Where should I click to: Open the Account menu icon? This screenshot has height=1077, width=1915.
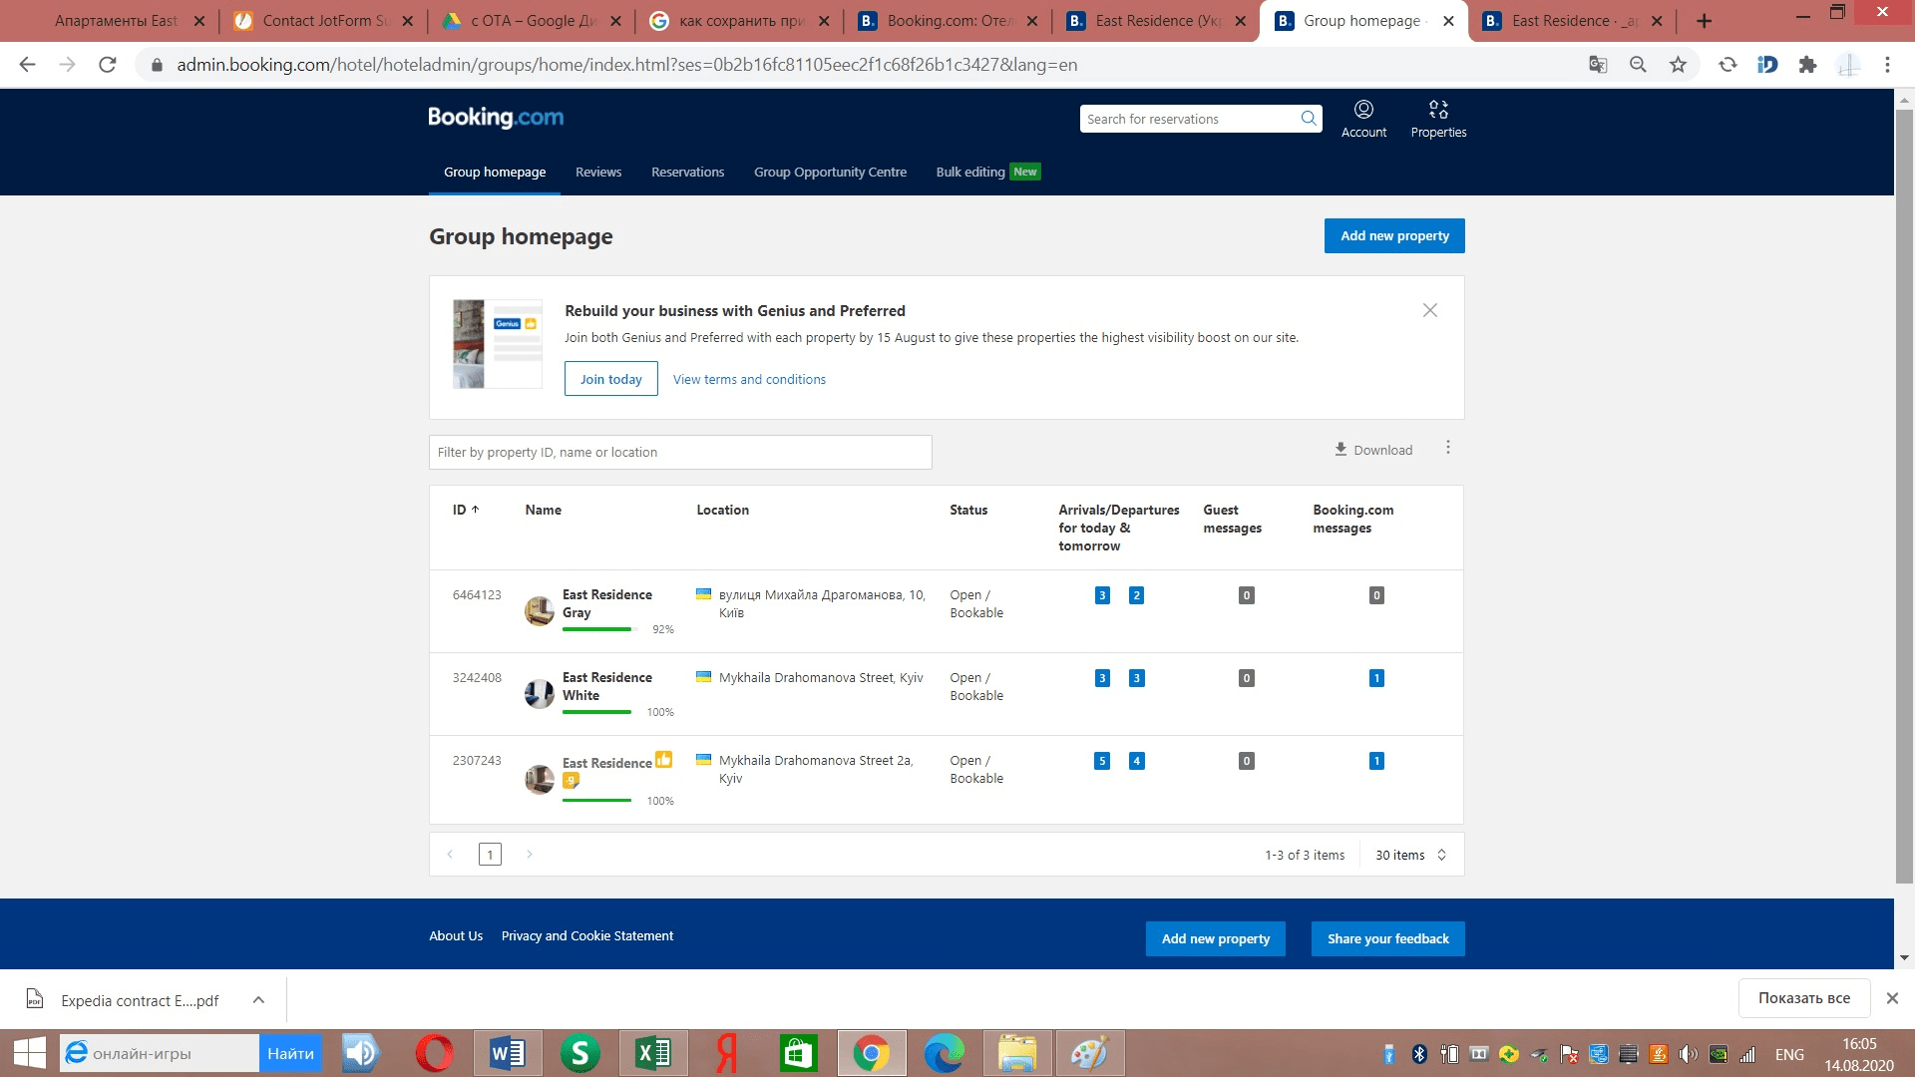(x=1363, y=110)
